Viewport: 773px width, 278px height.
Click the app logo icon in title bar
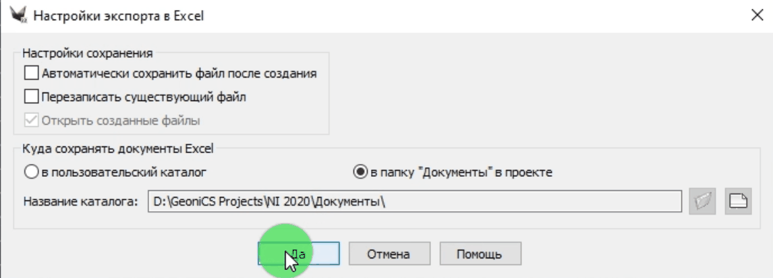tap(18, 15)
